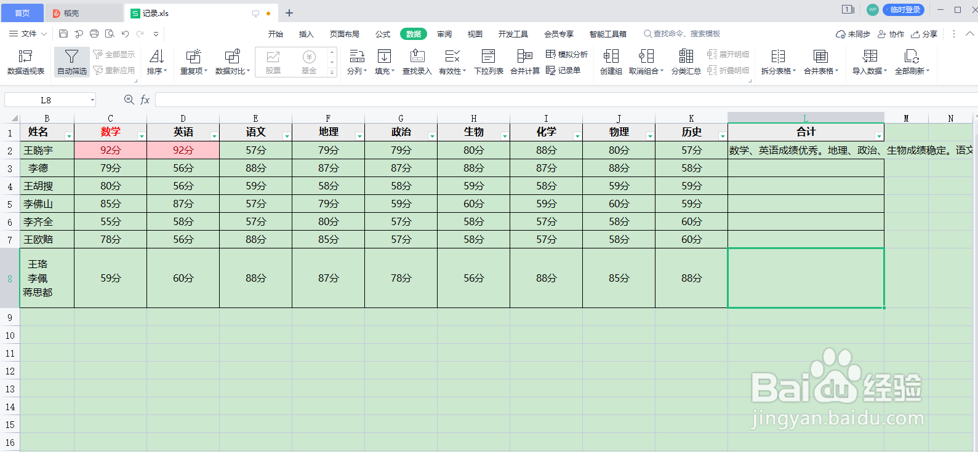Click the 协作 collaborate button

[x=891, y=34]
